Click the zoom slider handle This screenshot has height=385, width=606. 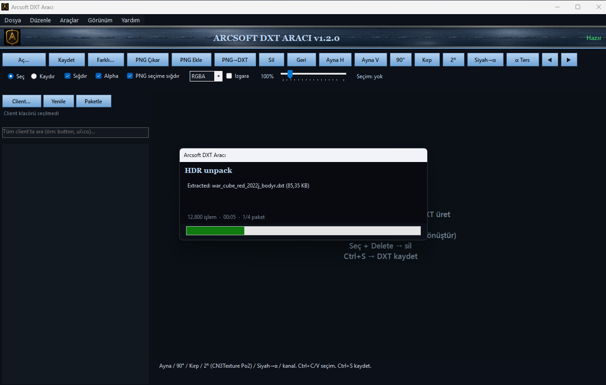290,74
